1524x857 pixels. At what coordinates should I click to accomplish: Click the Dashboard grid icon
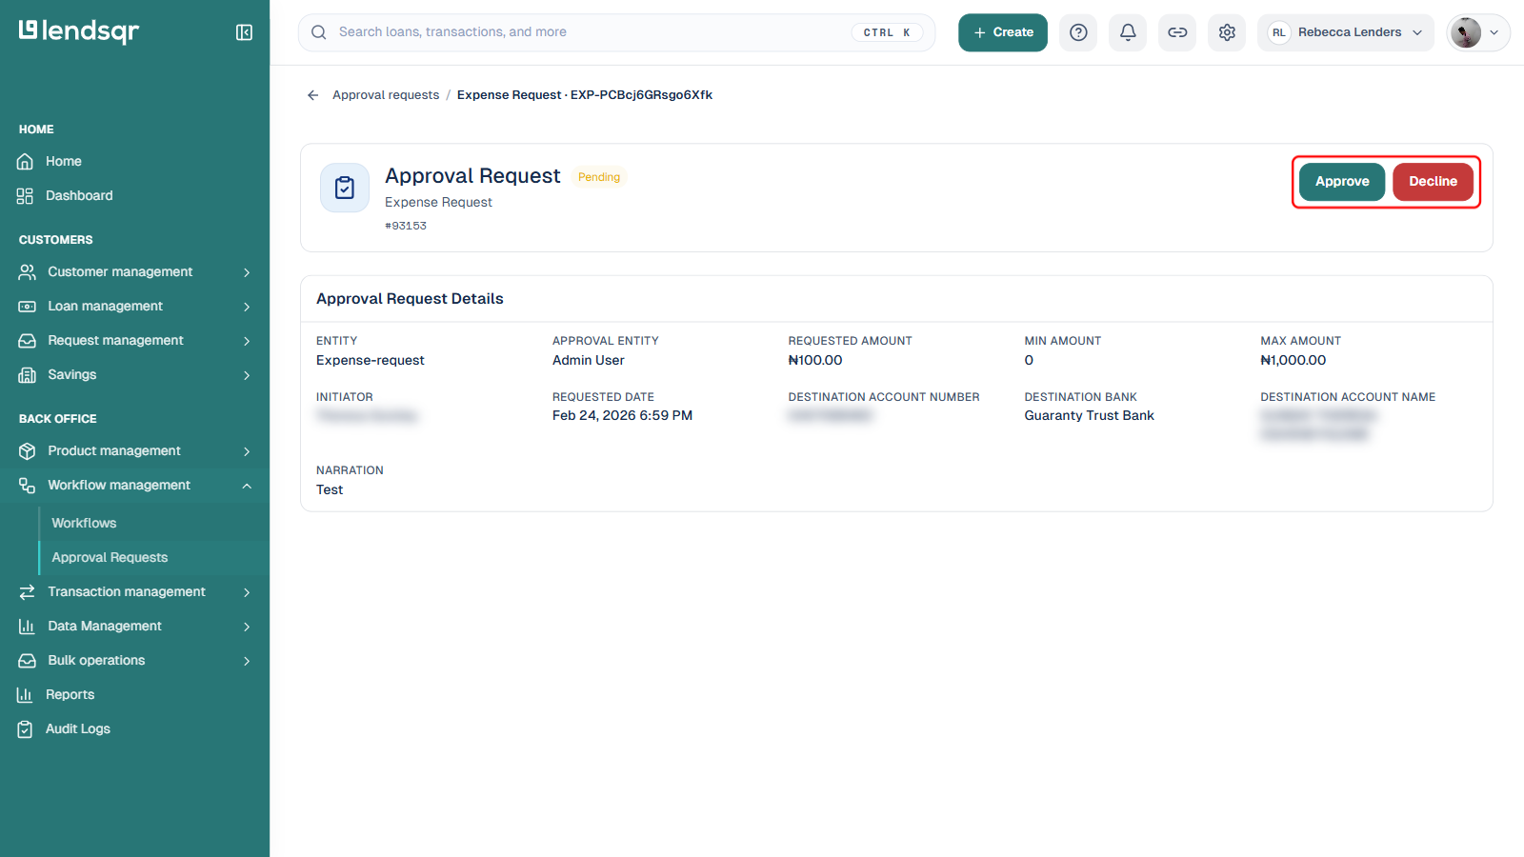tap(25, 196)
